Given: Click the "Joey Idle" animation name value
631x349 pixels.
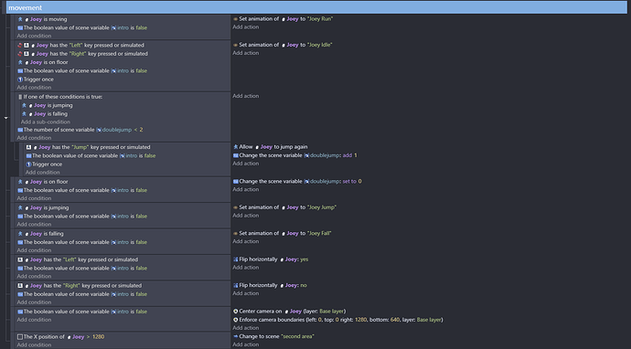Looking at the screenshot, I should [320, 45].
